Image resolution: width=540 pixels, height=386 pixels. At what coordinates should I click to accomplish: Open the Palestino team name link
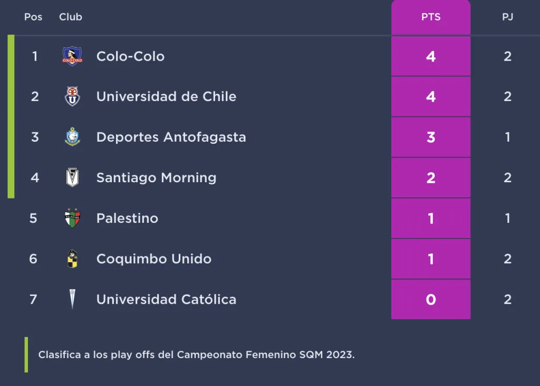(127, 218)
